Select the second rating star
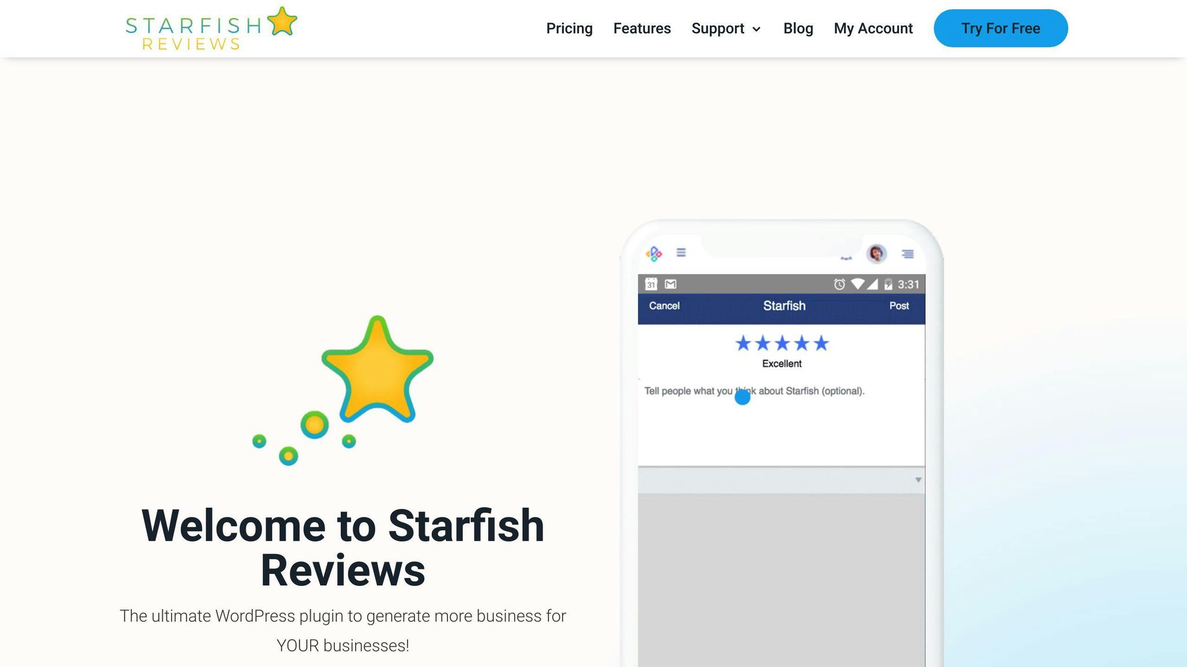Image resolution: width=1187 pixels, height=667 pixels. pos(763,343)
